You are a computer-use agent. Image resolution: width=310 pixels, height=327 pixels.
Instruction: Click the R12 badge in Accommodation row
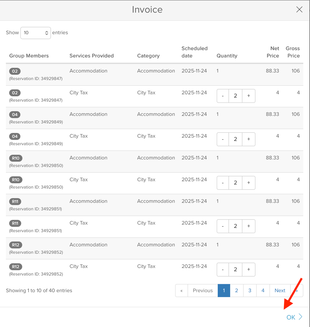16,245
